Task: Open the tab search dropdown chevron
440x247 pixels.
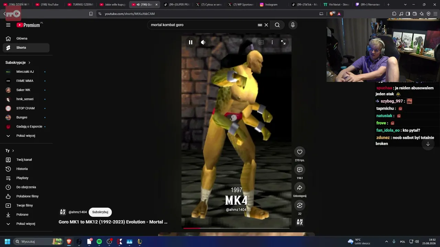Action: (405, 4)
